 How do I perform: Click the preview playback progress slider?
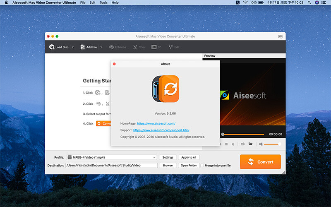point(243,134)
